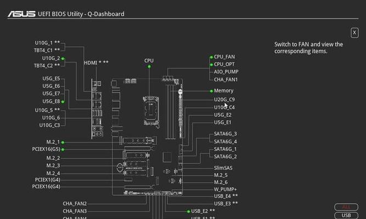Close Q-Dashboard with the X button

[x=354, y=33]
